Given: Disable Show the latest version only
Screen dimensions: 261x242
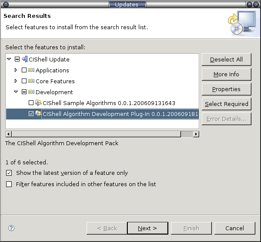Looking at the screenshot, I should 9,173.
